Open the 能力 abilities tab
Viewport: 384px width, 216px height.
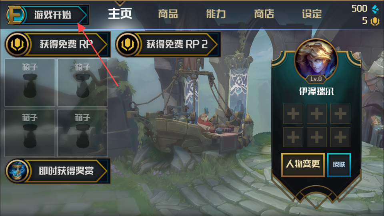pyautogui.click(x=216, y=14)
